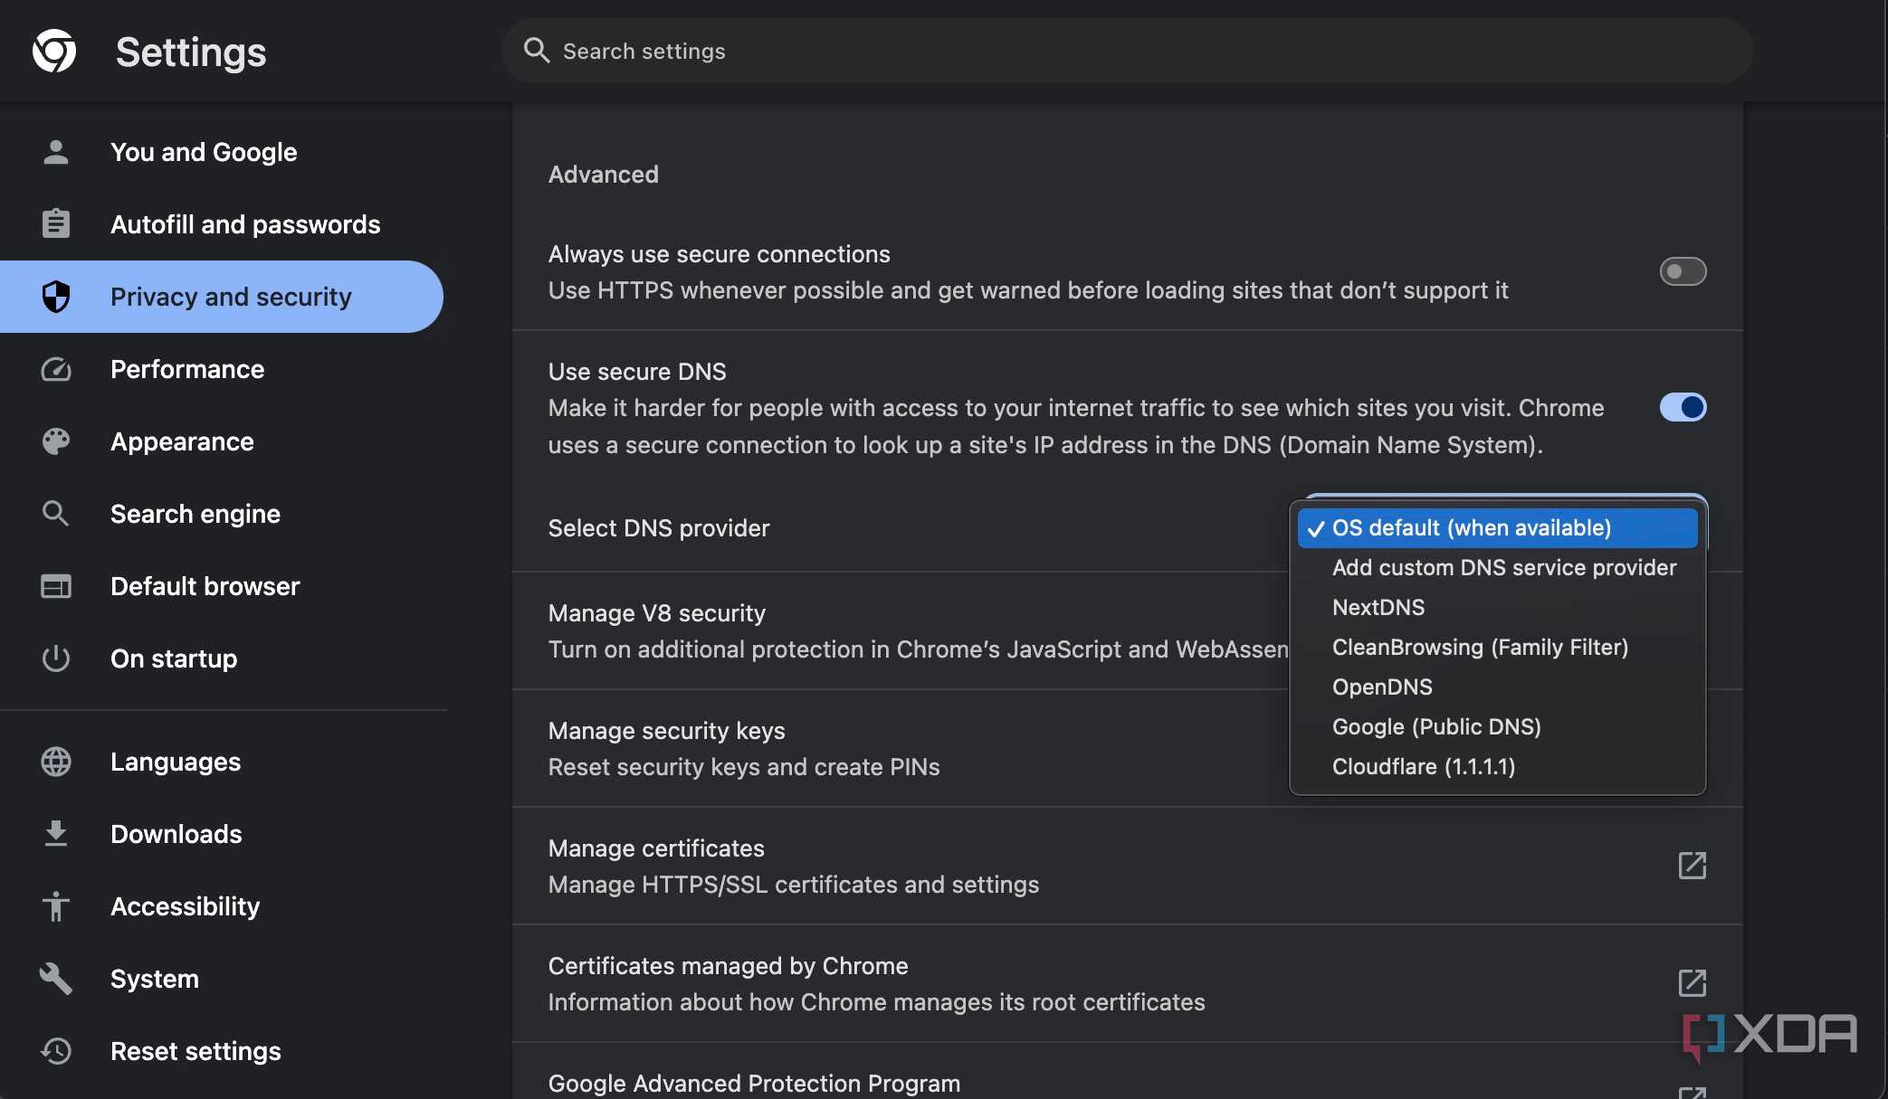The image size is (1888, 1099).
Task: Open Certificates managed by Chrome row
Action: pyautogui.click(x=1127, y=984)
